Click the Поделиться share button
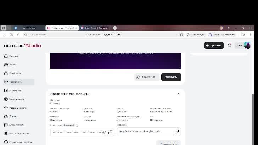The width and height of the screenshot is (258, 145). pos(146,77)
